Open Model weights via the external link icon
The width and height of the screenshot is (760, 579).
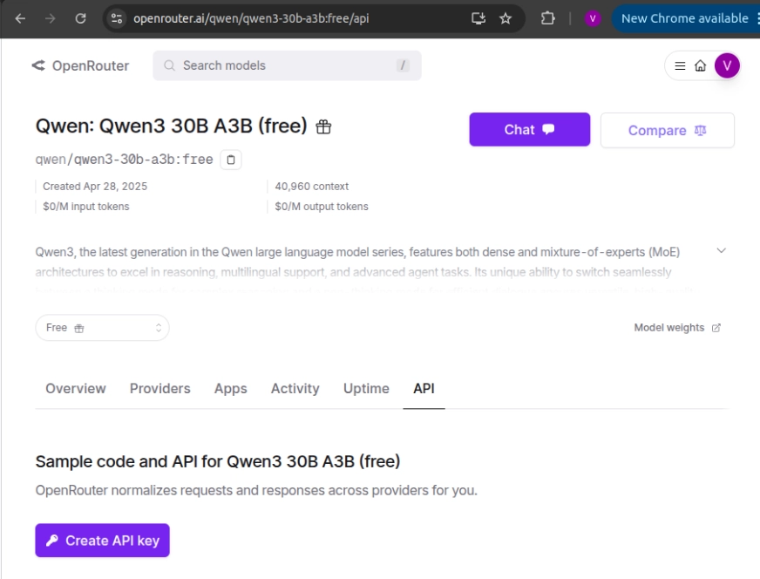pos(717,327)
